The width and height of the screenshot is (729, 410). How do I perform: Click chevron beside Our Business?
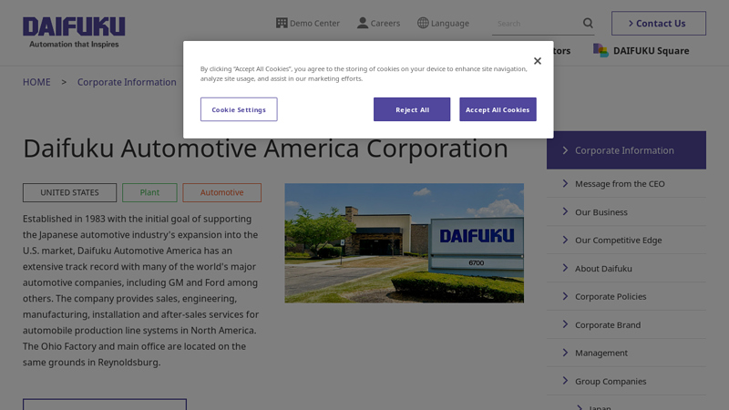tap(565, 211)
